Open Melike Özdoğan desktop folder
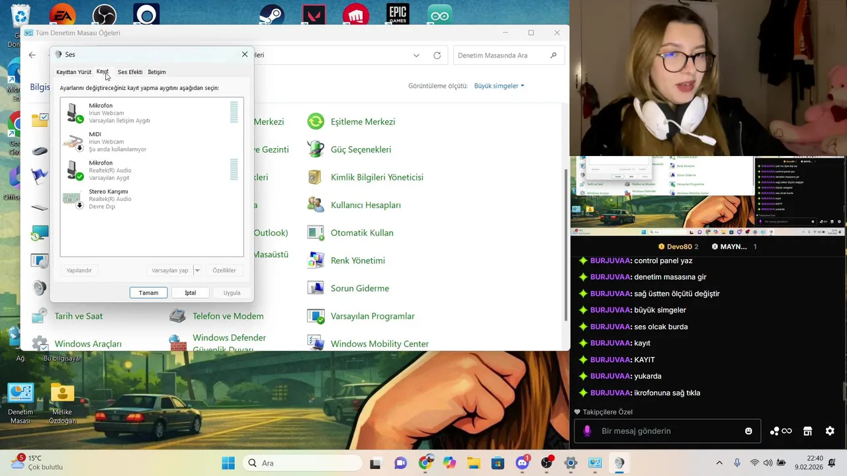847x476 pixels. [x=62, y=403]
